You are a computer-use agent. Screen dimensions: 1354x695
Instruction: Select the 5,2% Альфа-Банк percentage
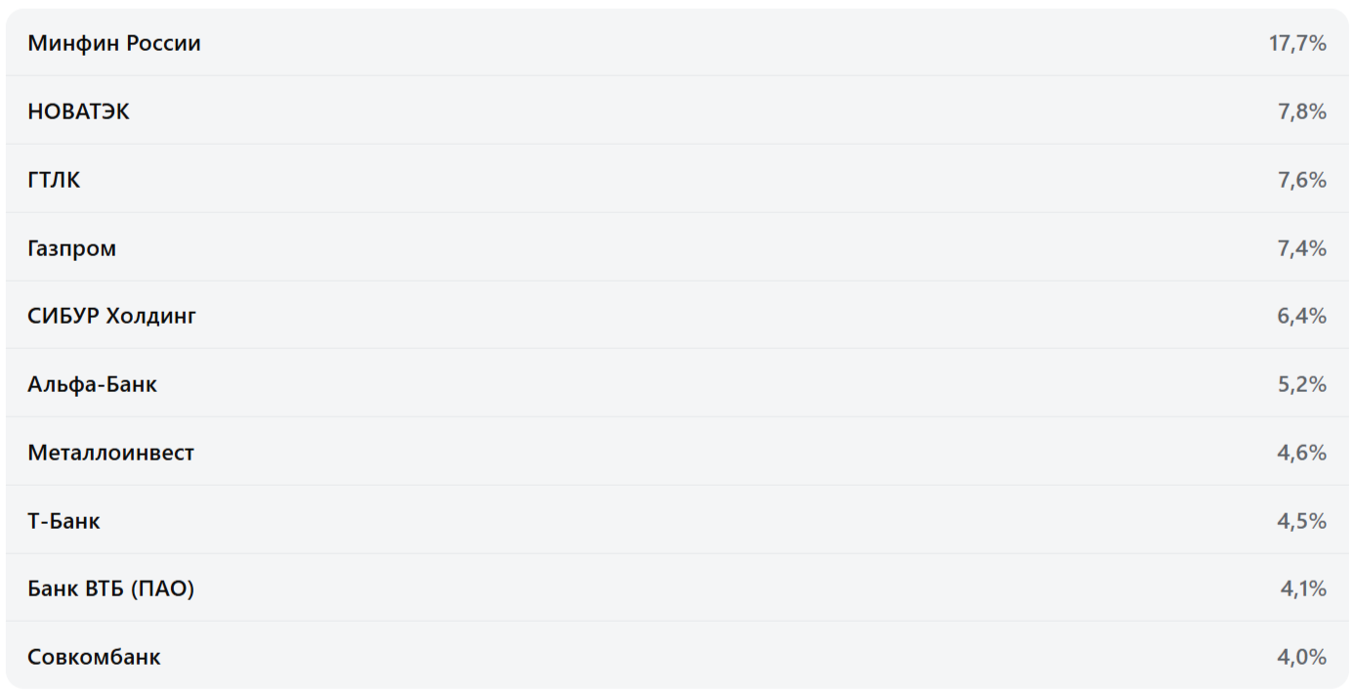[1302, 384]
